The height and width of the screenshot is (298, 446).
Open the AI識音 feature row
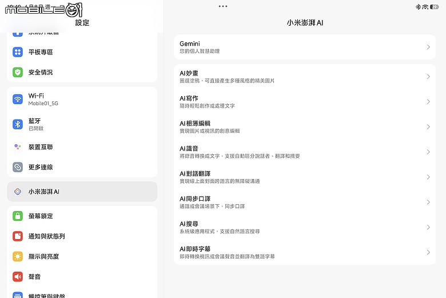click(x=305, y=152)
